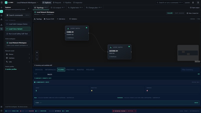Select the CORE-01 switch node
Screen dimensions: 201x113
coord(77,33)
